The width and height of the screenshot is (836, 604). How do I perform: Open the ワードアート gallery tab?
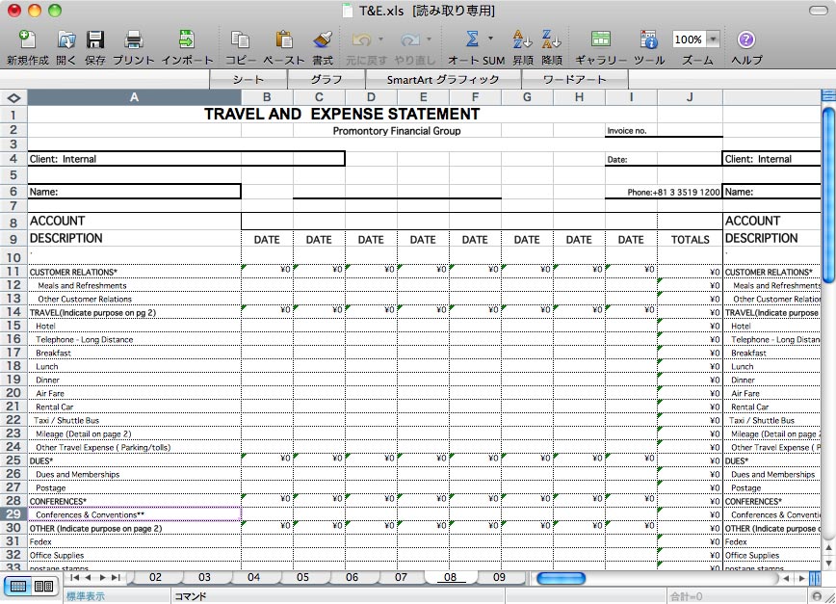coord(575,79)
